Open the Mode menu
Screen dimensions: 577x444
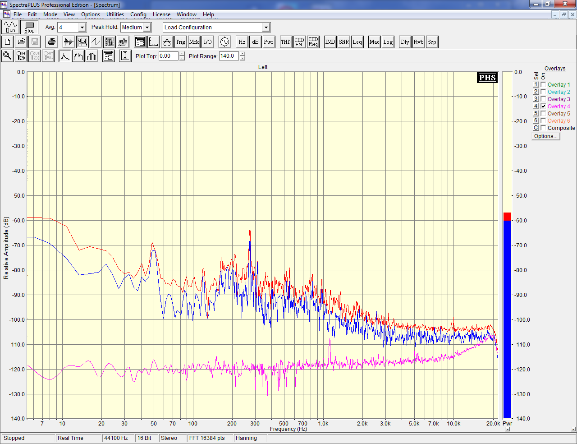click(x=50, y=14)
